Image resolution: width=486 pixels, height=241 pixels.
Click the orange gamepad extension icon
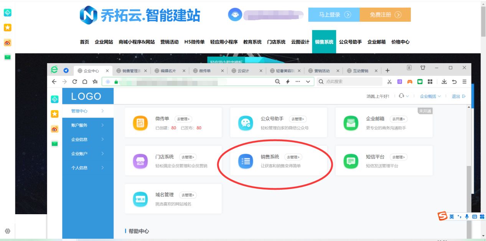pyautogui.click(x=410, y=81)
